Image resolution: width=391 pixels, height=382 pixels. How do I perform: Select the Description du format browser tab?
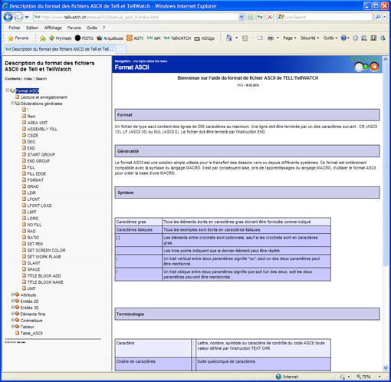[x=59, y=49]
